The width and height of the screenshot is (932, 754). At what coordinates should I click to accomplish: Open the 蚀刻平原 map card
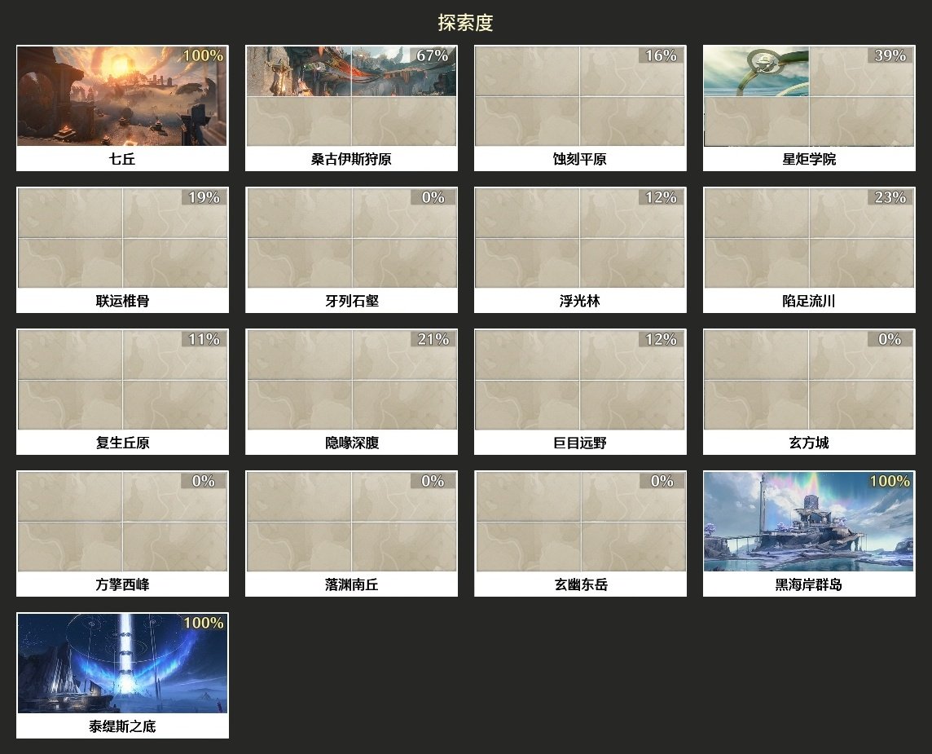click(580, 108)
